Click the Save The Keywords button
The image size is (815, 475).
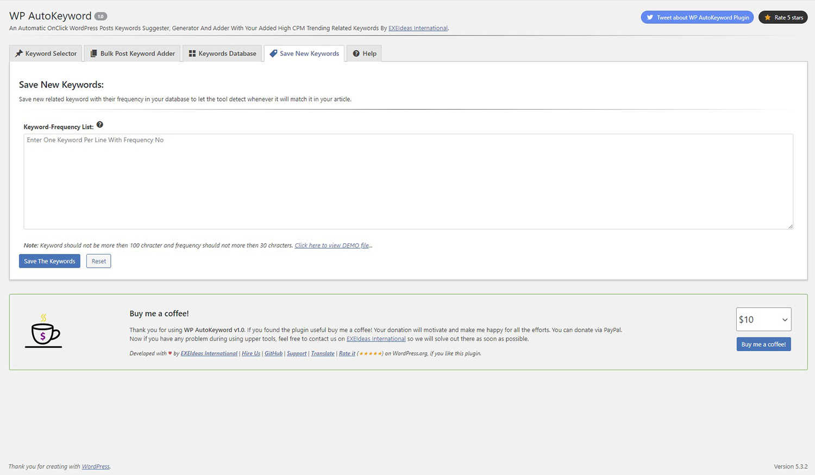tap(49, 261)
